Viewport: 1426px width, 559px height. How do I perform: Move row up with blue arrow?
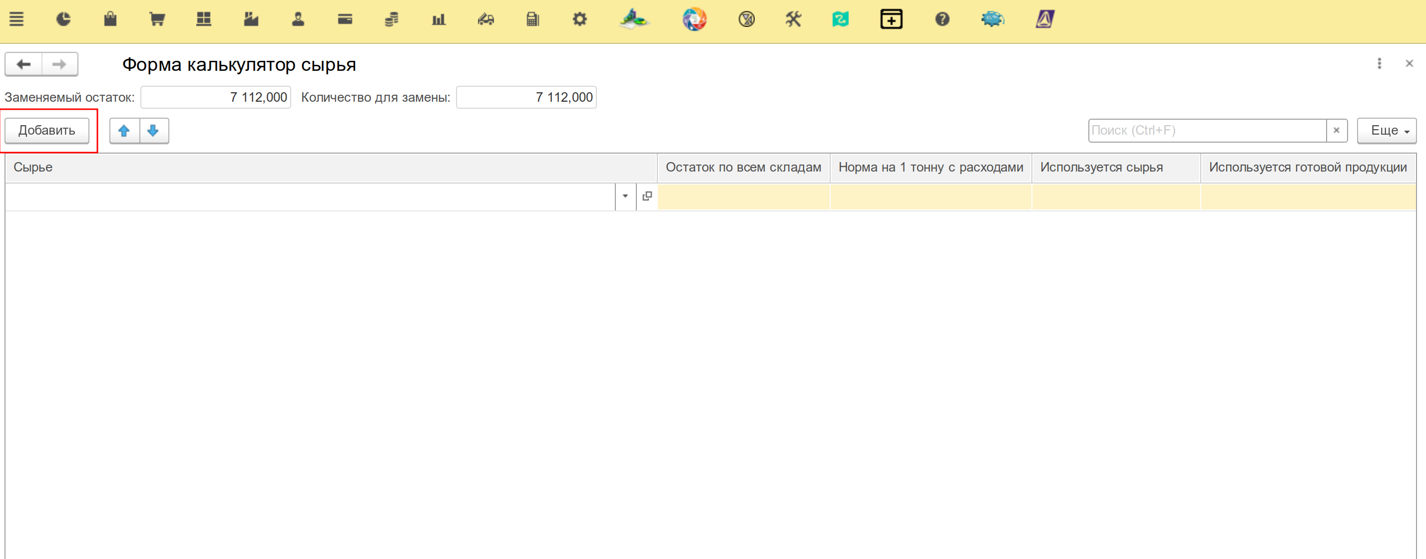124,131
